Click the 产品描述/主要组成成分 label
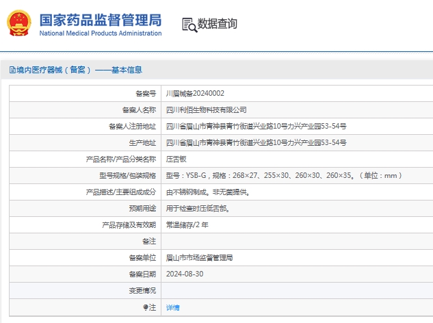Viewport: 433px width, 323px height. (x=121, y=192)
